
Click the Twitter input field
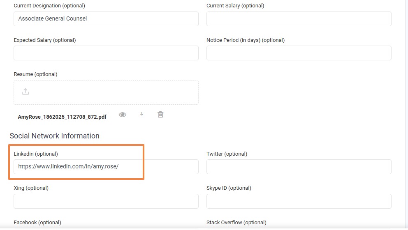pos(299,167)
